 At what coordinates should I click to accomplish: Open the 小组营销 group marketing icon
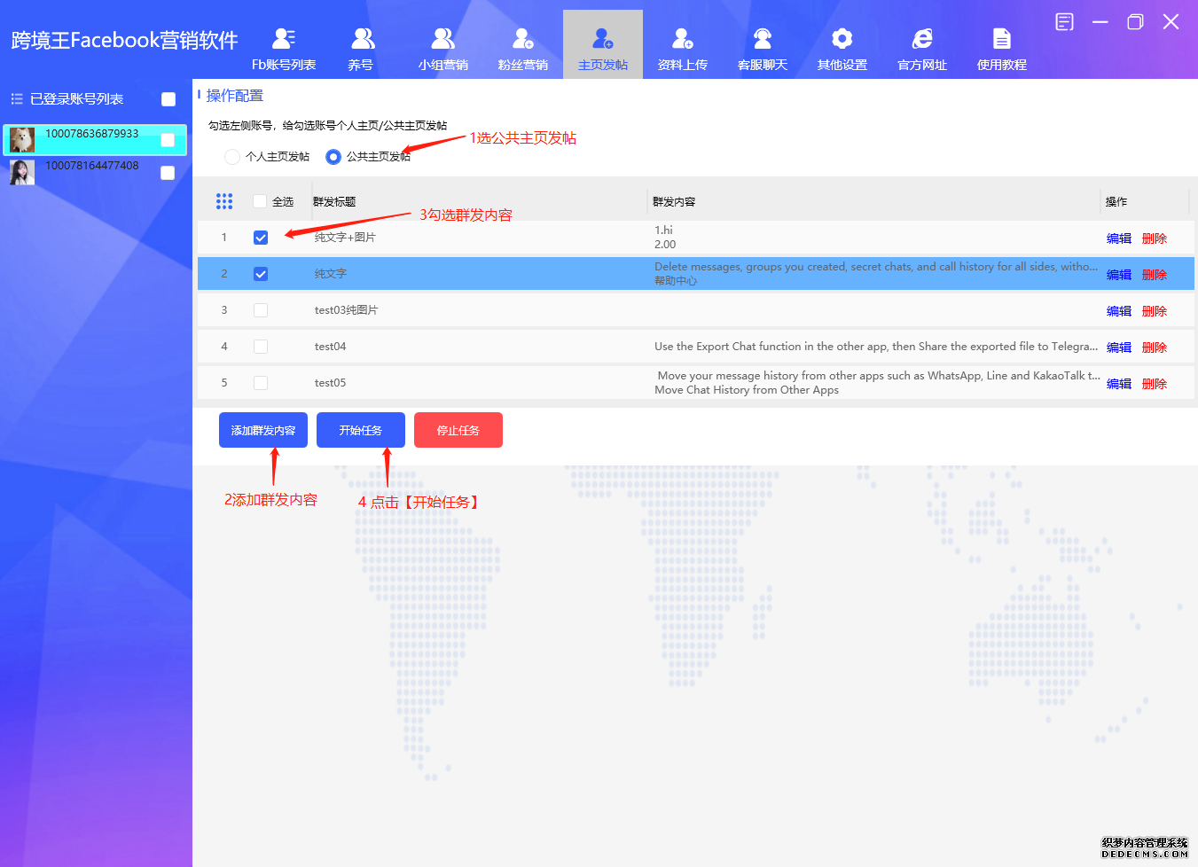click(x=442, y=39)
